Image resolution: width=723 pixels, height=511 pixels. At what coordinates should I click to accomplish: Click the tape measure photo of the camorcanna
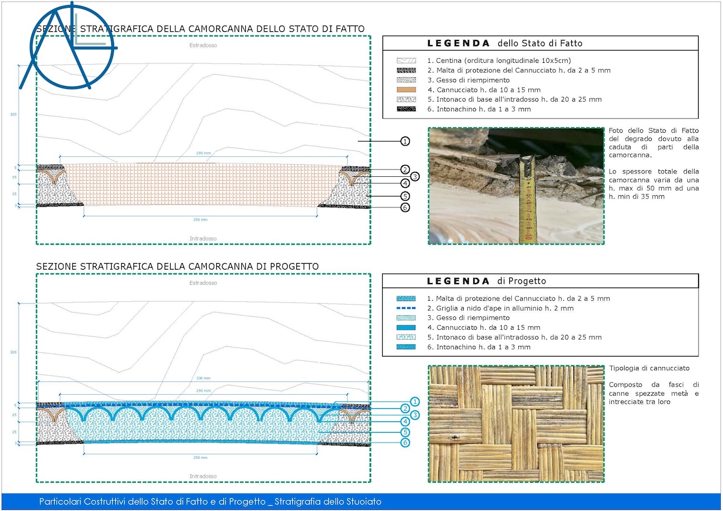pos(516,186)
